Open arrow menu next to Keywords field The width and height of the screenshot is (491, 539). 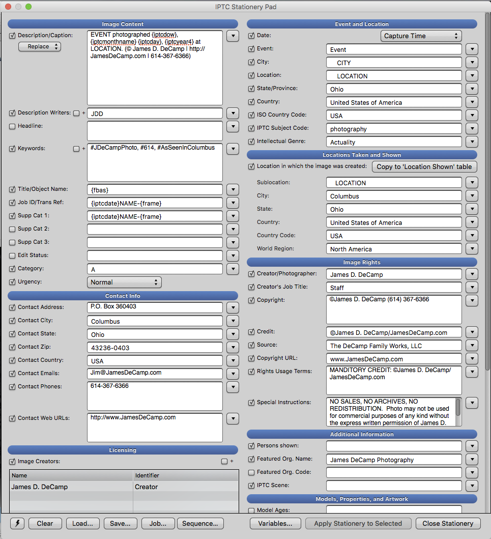click(233, 149)
